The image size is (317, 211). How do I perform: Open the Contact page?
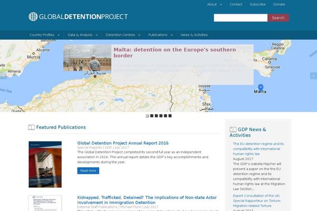(236, 4)
